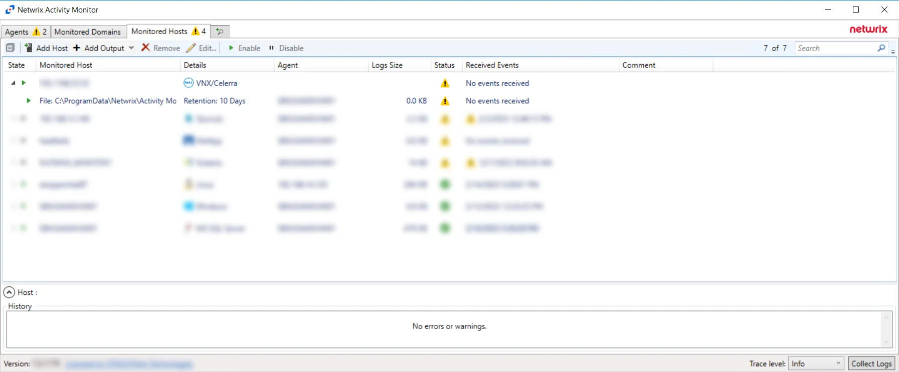Collapse the VNX/Celerra host row
This screenshot has width=899, height=372.
coord(13,83)
